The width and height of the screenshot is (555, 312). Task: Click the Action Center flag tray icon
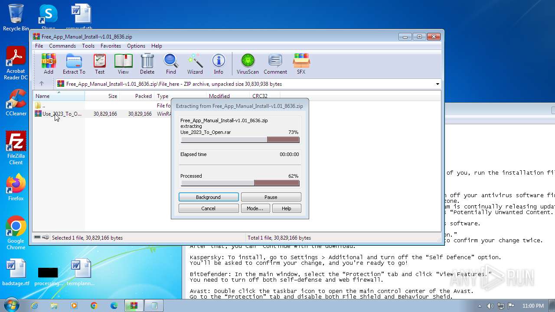[511, 306]
